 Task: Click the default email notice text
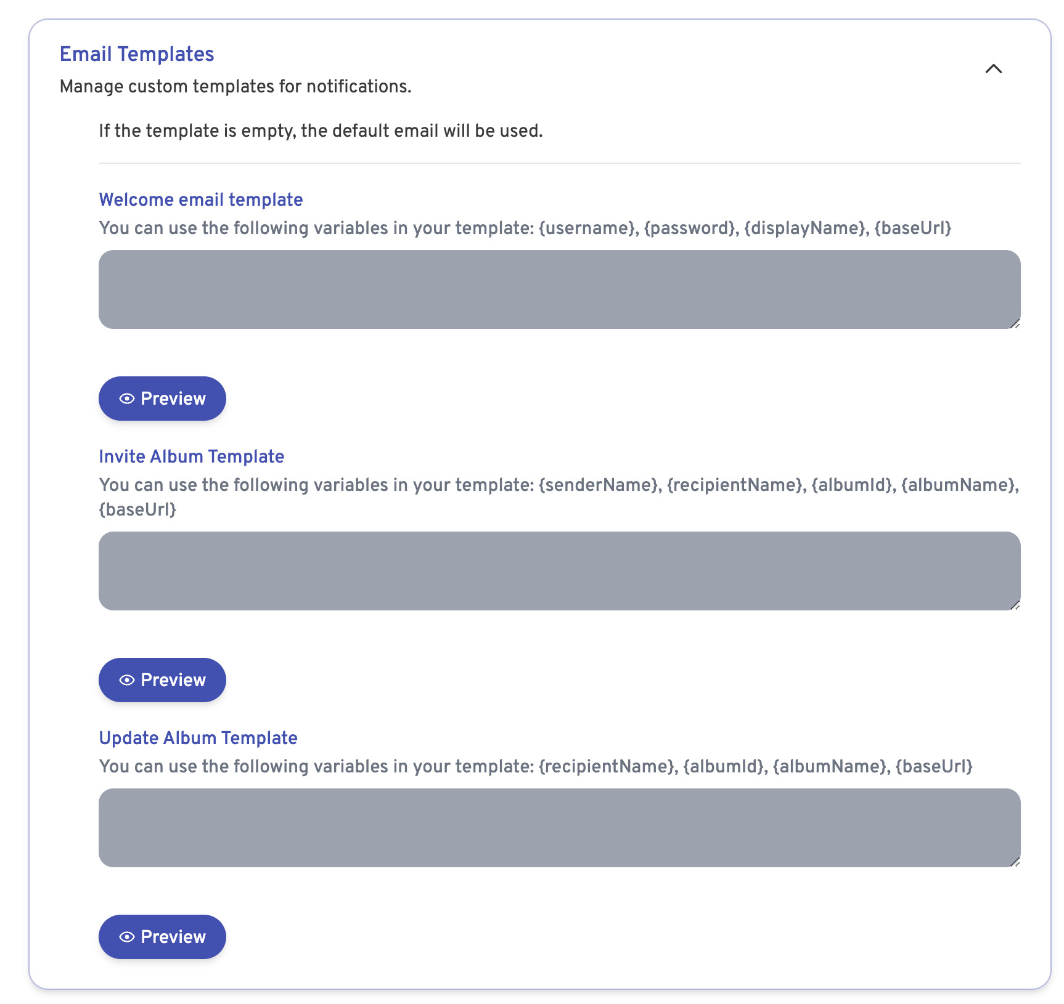pos(321,131)
